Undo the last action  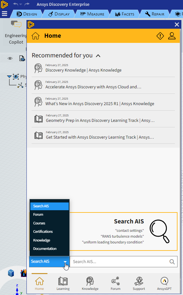click(x=15, y=4)
